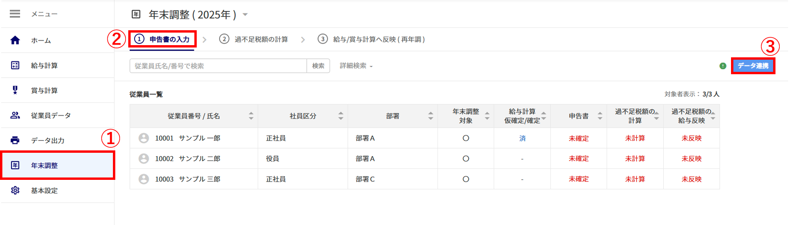Screen dimensions: 792x225
Task: Expand the 年末調整 year dropdown arrow
Action: pos(245,15)
